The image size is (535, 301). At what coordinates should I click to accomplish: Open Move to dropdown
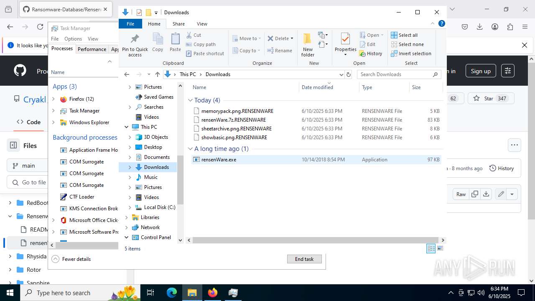pyautogui.click(x=247, y=38)
